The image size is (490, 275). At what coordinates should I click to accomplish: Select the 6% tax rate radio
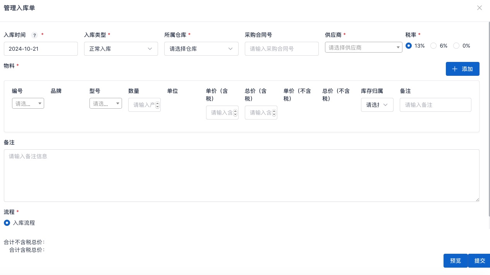[x=433, y=46]
